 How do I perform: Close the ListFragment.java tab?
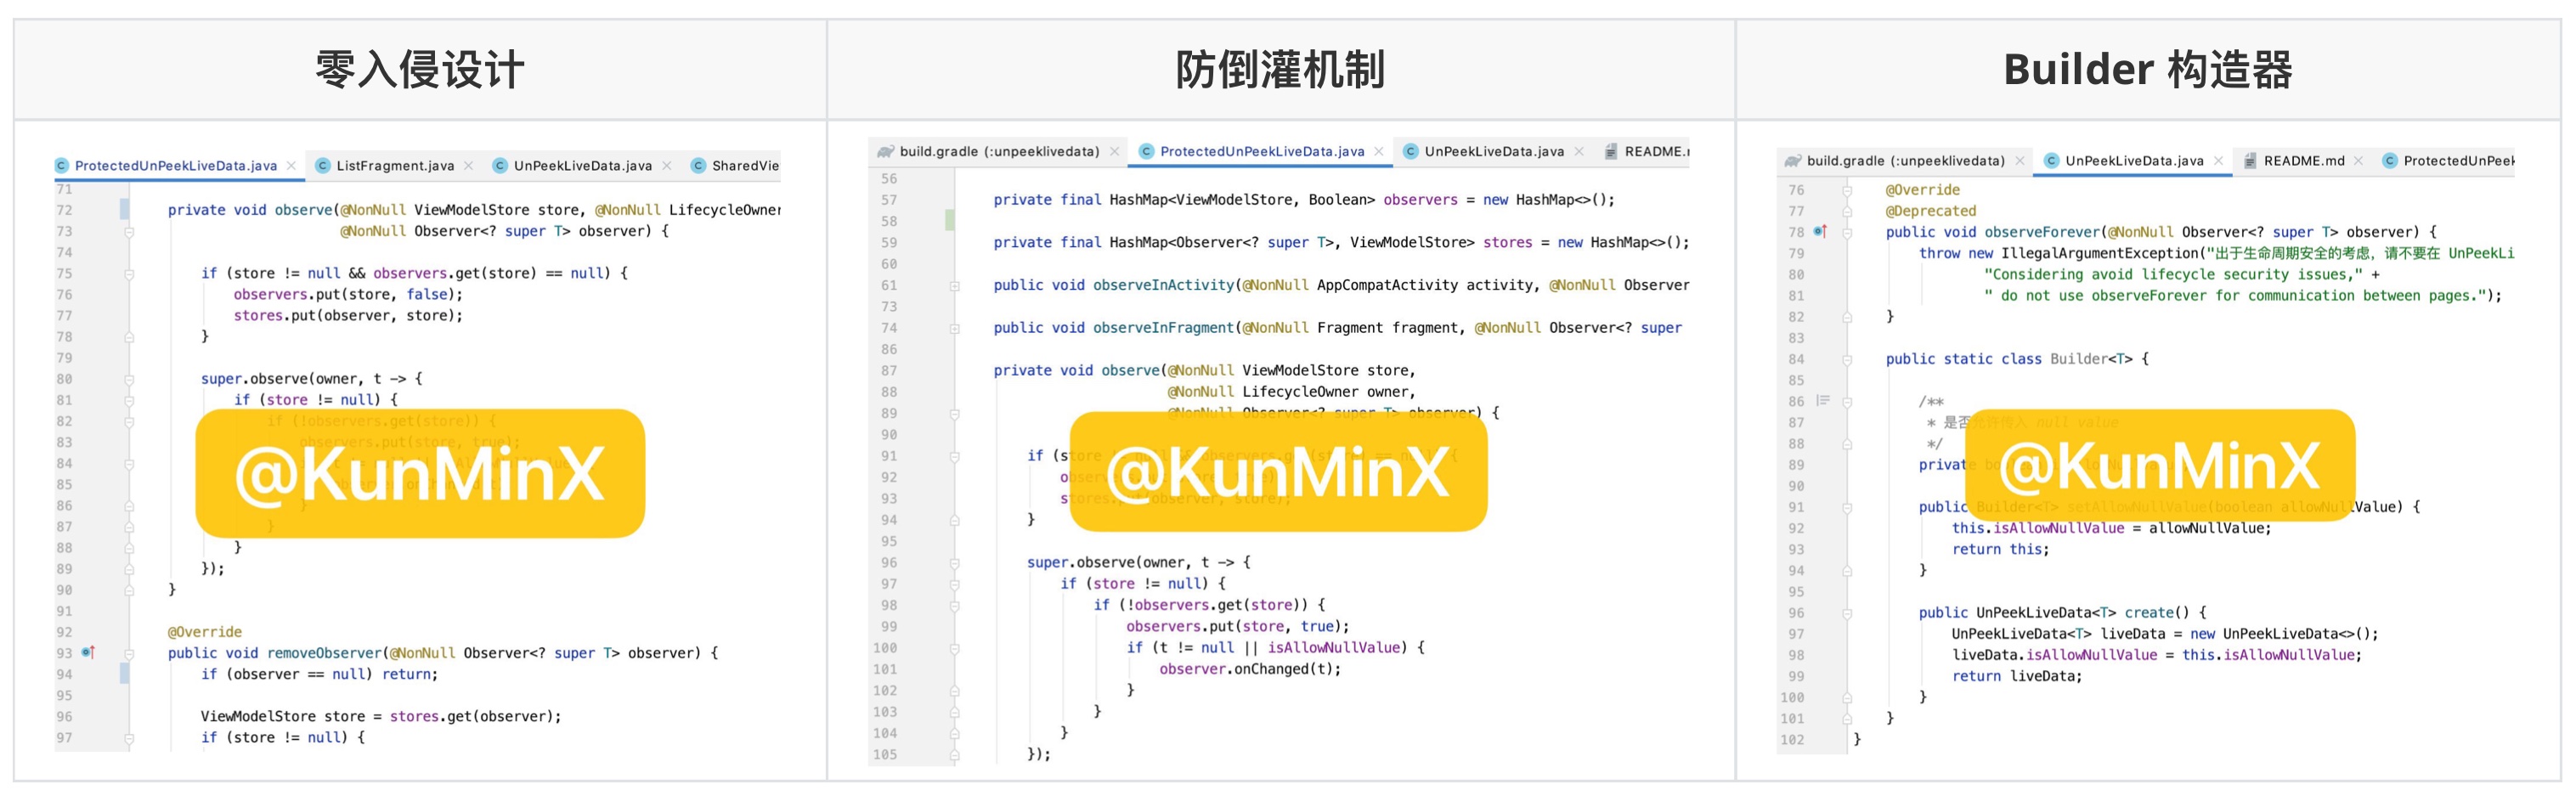(468, 166)
